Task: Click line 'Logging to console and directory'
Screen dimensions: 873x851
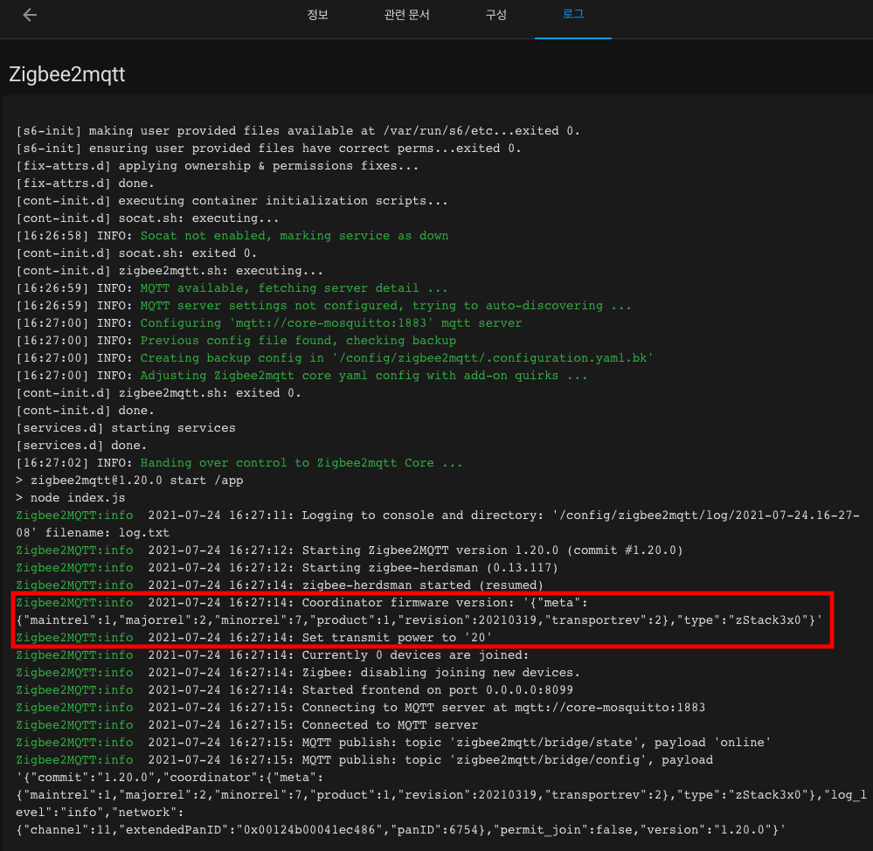Action: [x=438, y=524]
